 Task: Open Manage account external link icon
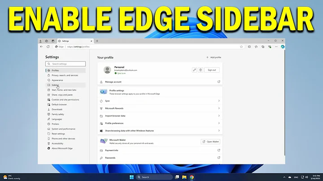[x=219, y=82]
